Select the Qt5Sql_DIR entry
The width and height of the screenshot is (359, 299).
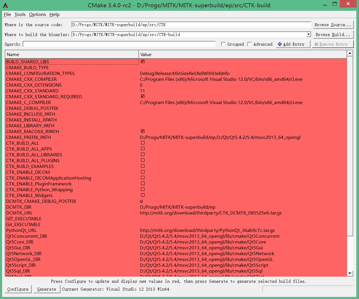click(18, 271)
